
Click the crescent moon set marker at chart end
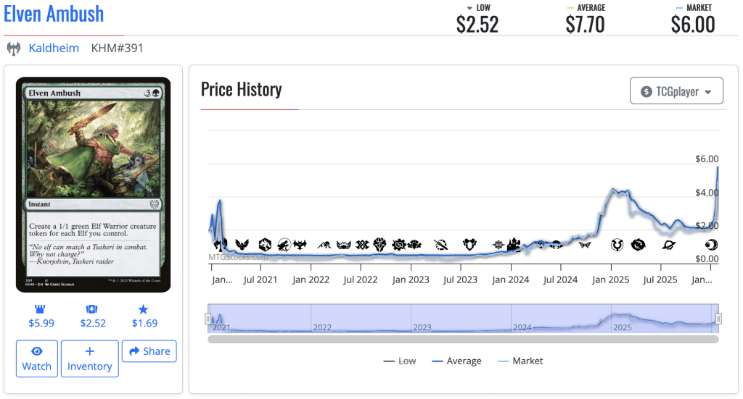710,245
